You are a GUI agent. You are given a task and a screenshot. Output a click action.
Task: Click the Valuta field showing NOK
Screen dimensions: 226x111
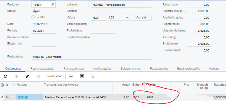coord(99,18)
